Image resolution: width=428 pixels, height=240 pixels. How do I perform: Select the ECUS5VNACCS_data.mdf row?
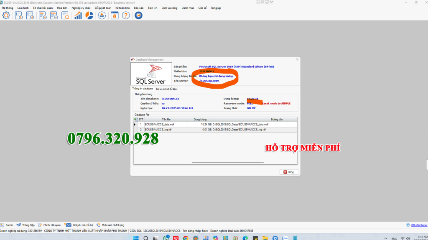[x=166, y=124]
